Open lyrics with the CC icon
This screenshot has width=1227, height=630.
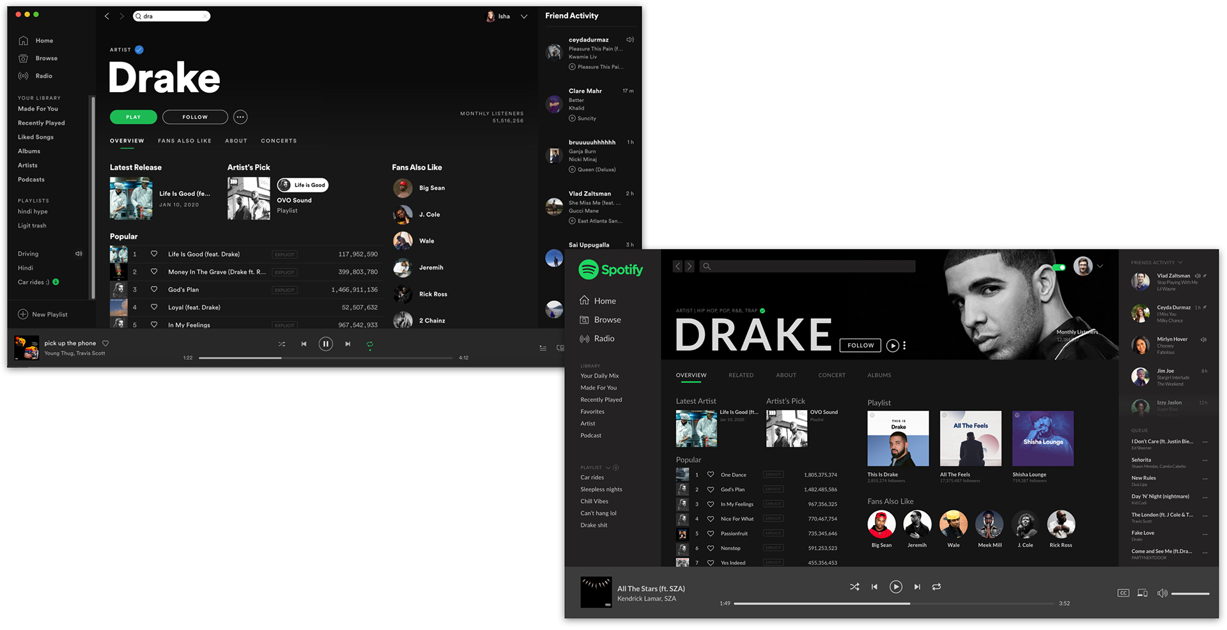[1123, 593]
